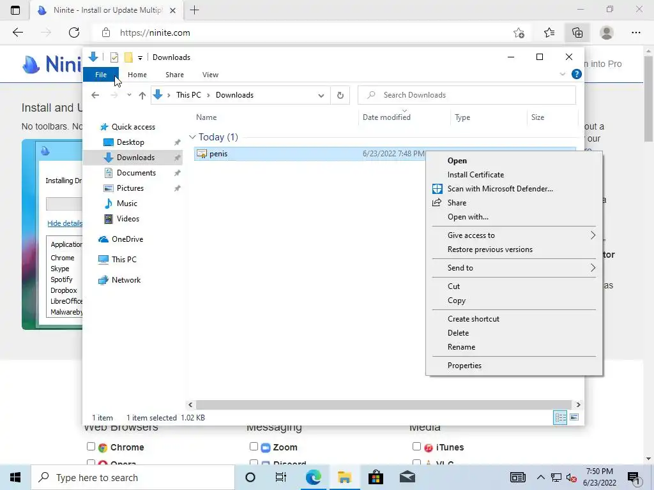Screen dimensions: 654x490
Task: Click Explorer horizontal scrollbar right arrow
Action: click(x=578, y=405)
